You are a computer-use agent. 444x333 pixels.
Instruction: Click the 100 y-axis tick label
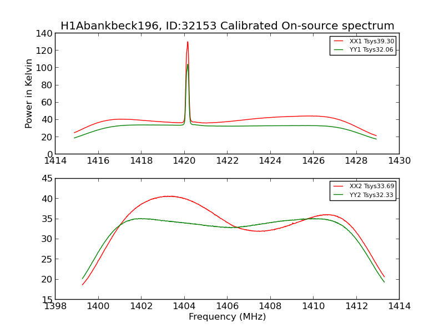(x=44, y=68)
